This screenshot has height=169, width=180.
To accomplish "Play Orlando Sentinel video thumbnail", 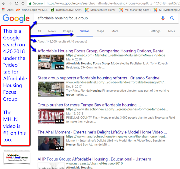I will coord(51,89).
